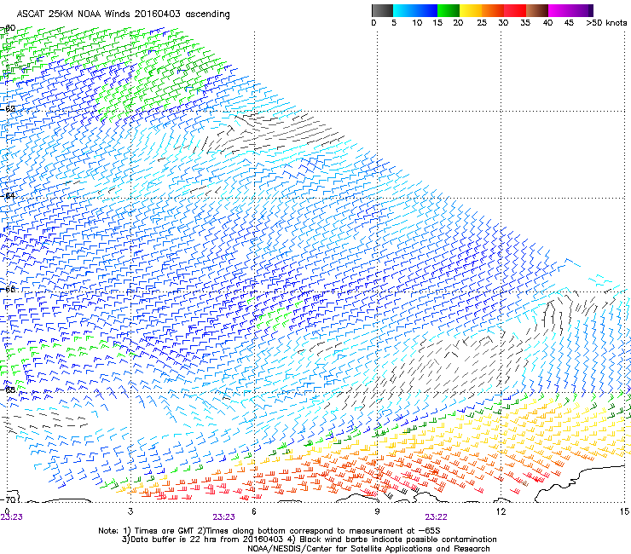Click the note 'Black wind barbs indicate possible contamination'
The image size is (631, 554).
pyautogui.click(x=398, y=540)
